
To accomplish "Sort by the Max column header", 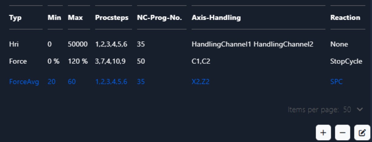I will click(x=75, y=18).
